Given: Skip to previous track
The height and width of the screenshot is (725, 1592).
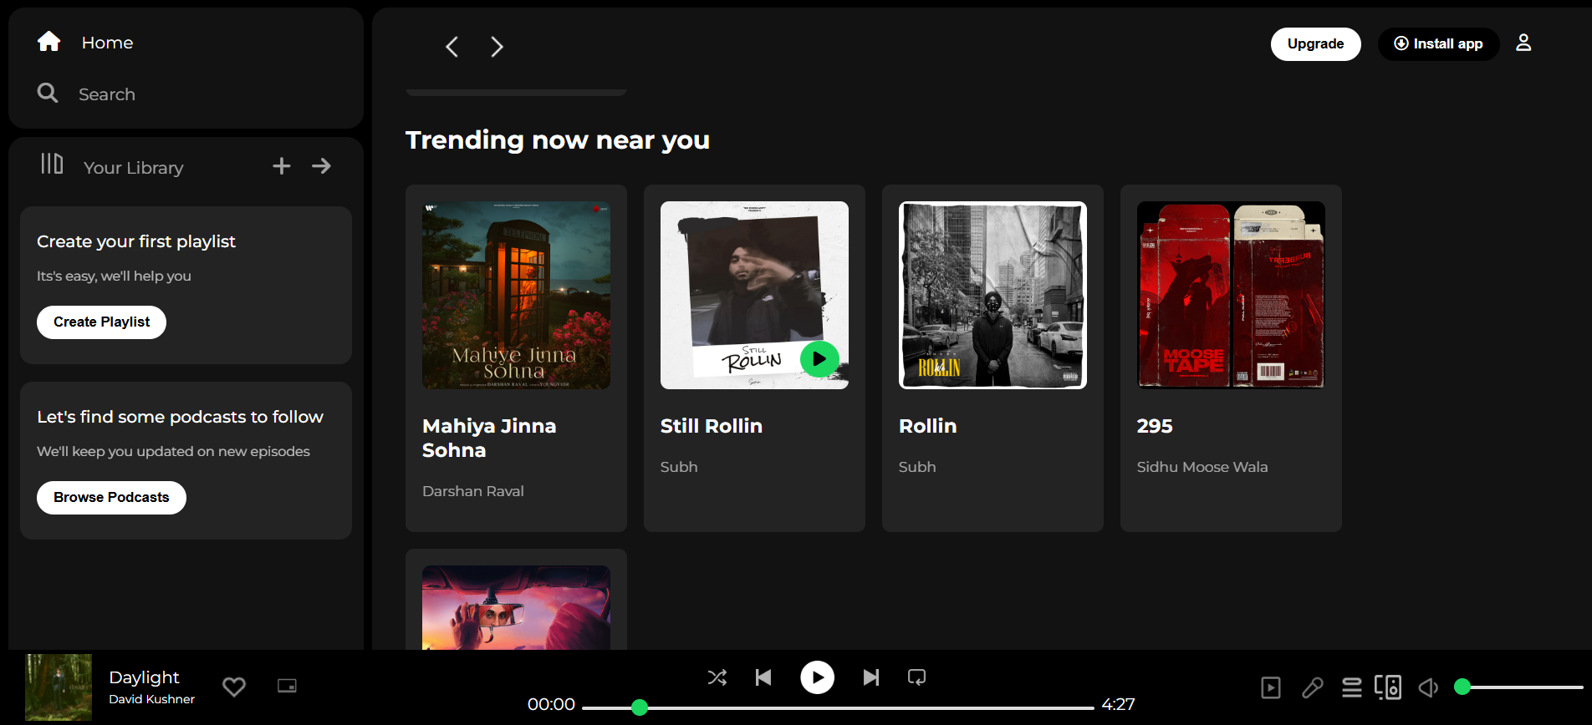Looking at the screenshot, I should (x=763, y=677).
